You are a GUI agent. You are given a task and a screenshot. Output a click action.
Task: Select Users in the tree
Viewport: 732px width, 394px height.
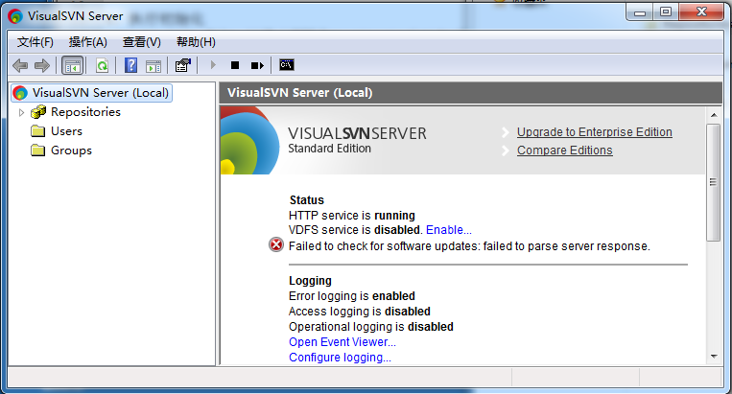(x=66, y=131)
